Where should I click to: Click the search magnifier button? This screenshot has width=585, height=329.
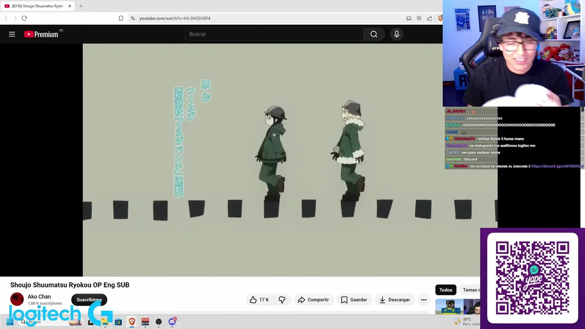click(x=374, y=34)
